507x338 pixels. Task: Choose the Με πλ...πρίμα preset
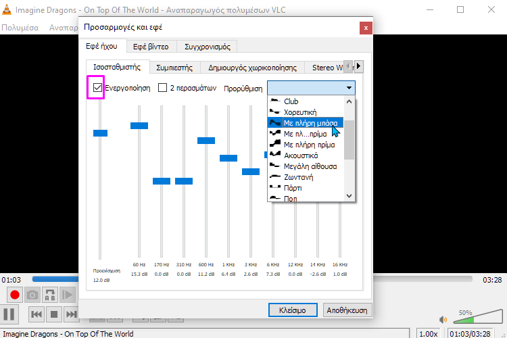[x=306, y=134]
